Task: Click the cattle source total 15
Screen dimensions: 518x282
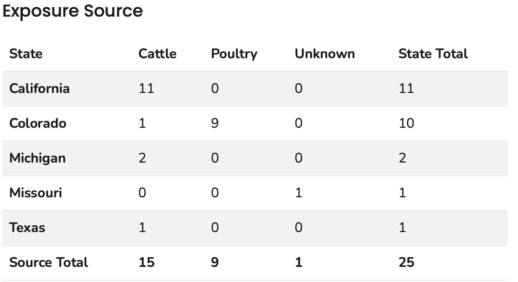Action: coord(146,262)
